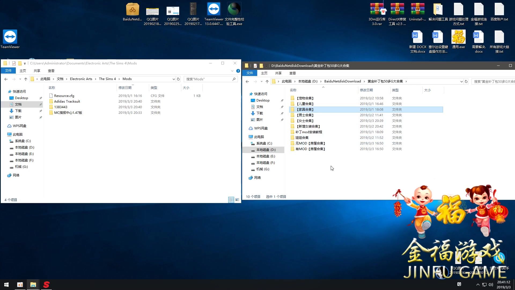Open 主页 tab in Mods window

(x=23, y=71)
